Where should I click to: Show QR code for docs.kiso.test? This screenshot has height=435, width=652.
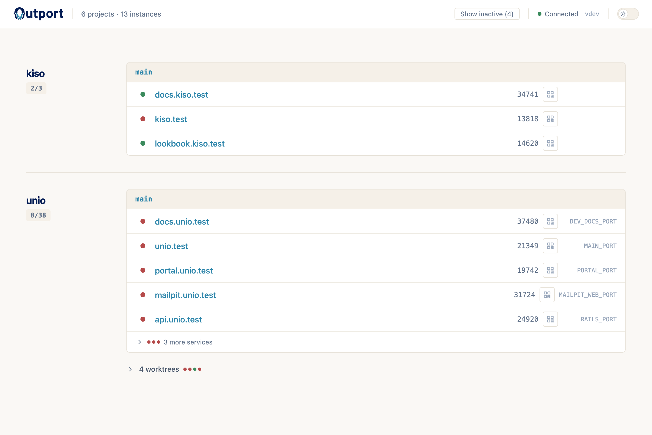click(x=550, y=94)
